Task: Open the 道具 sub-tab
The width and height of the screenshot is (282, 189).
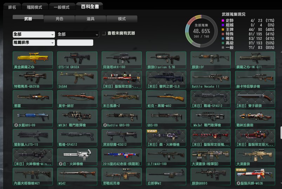Action: point(90,19)
